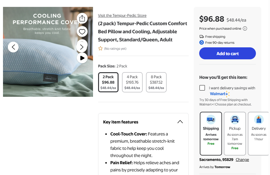This screenshot has width=270, height=175.
Task: Open the Visit the Tempur-Pedic Store link
Action: click(x=122, y=16)
